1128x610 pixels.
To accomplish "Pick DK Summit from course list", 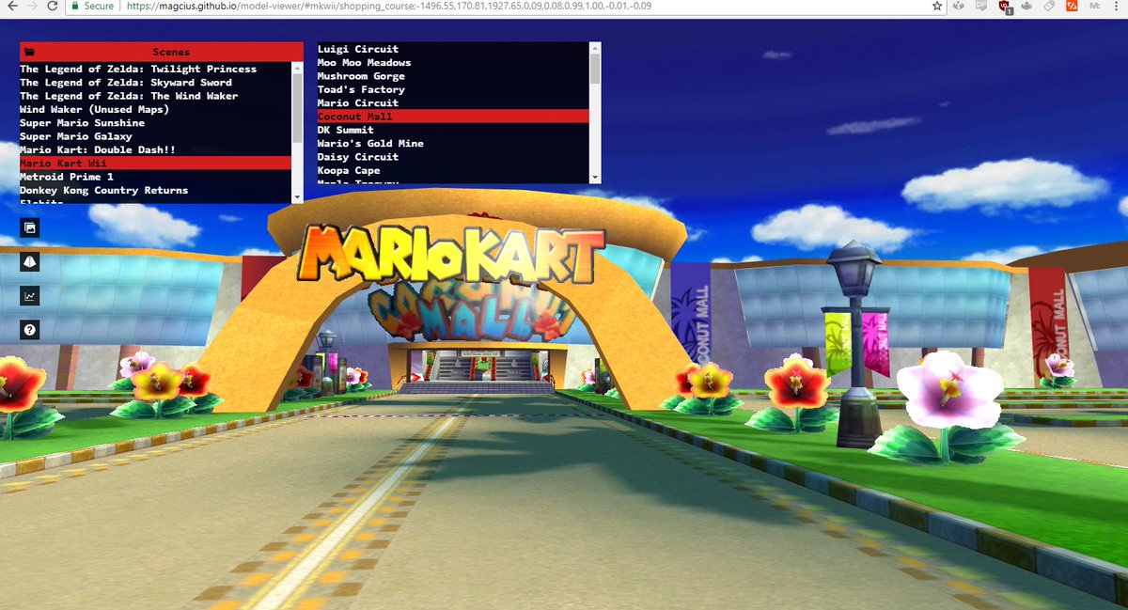I will point(453,130).
